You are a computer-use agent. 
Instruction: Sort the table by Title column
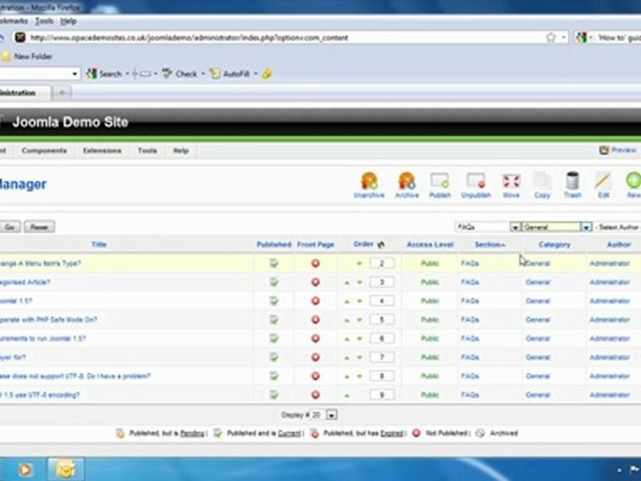click(x=99, y=245)
